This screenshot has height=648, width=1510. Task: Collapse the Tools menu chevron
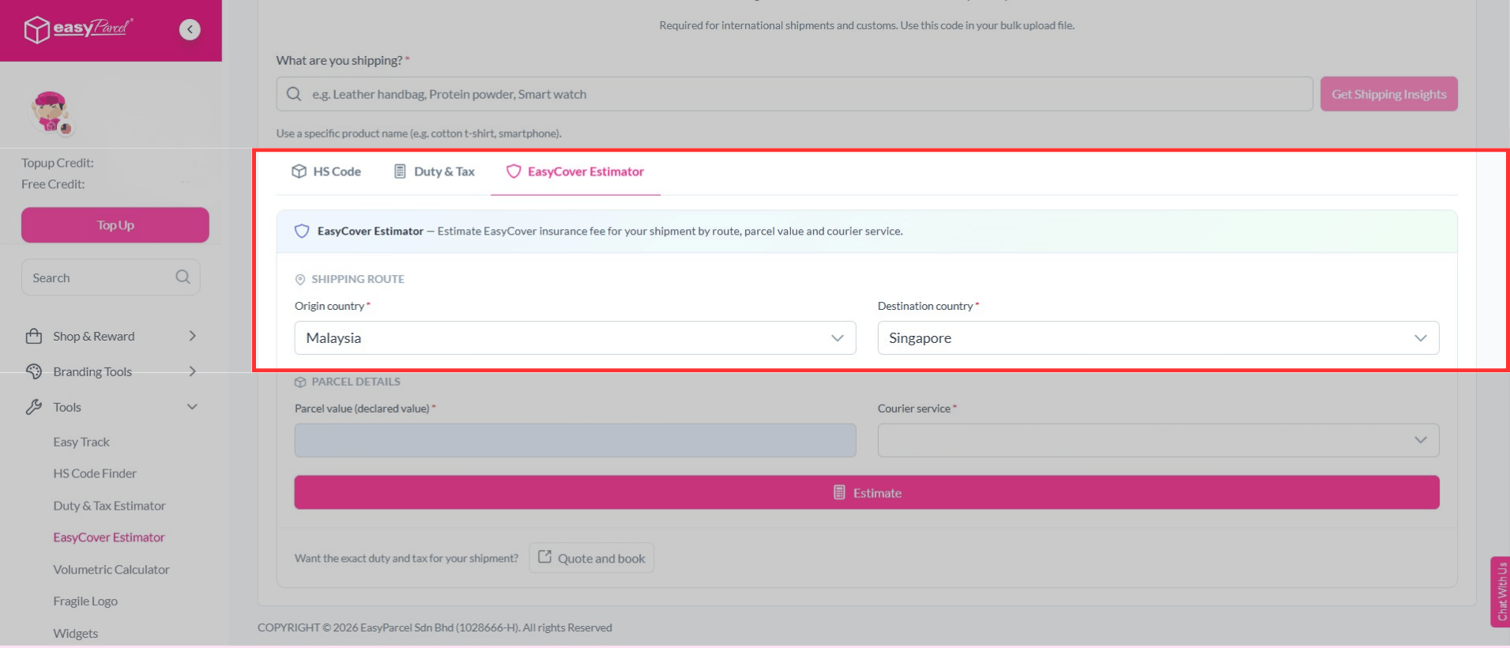coord(192,407)
